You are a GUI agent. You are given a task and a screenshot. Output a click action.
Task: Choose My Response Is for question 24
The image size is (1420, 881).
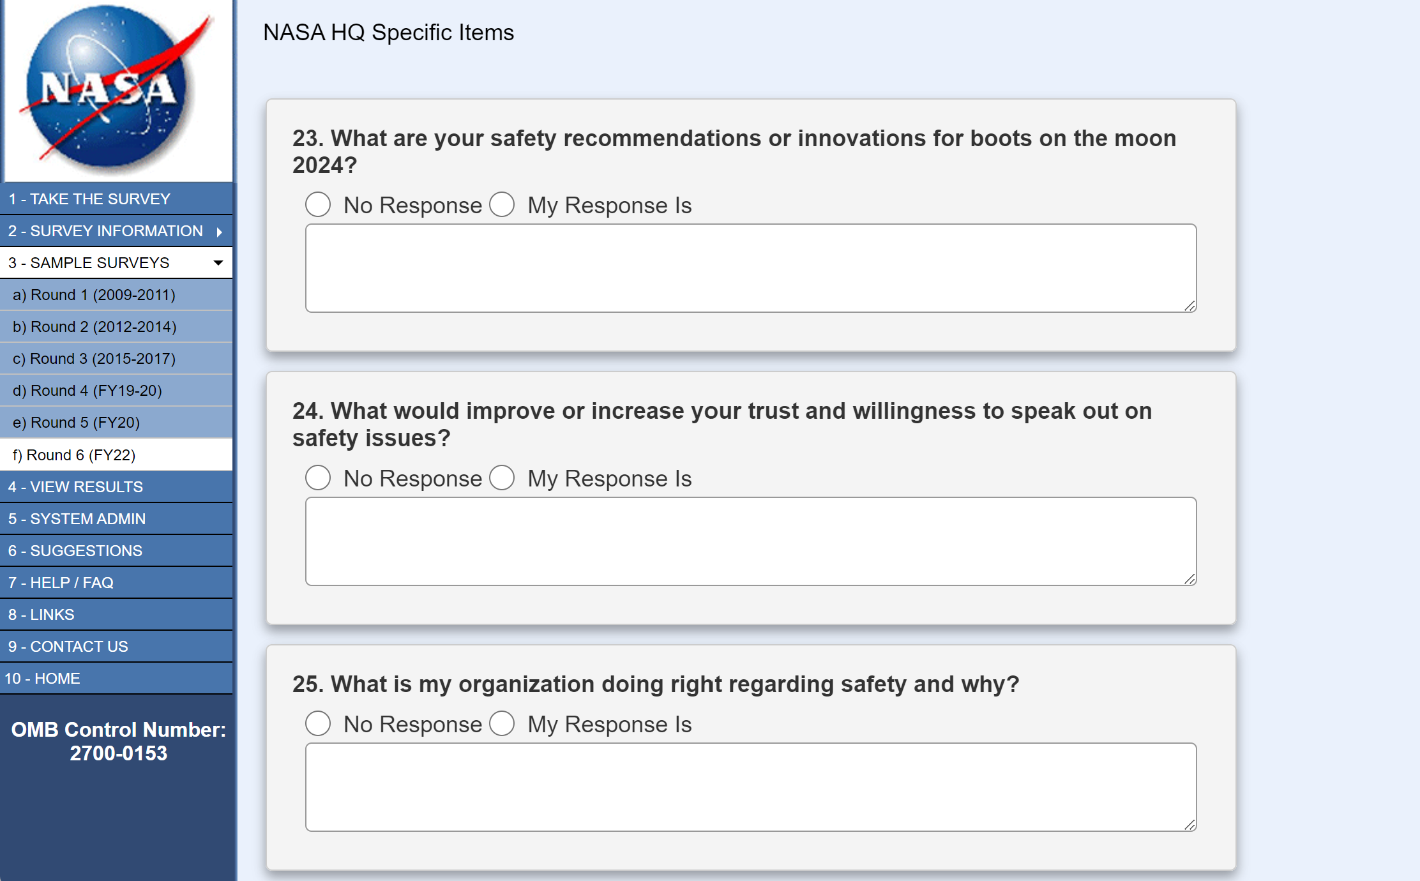click(502, 478)
